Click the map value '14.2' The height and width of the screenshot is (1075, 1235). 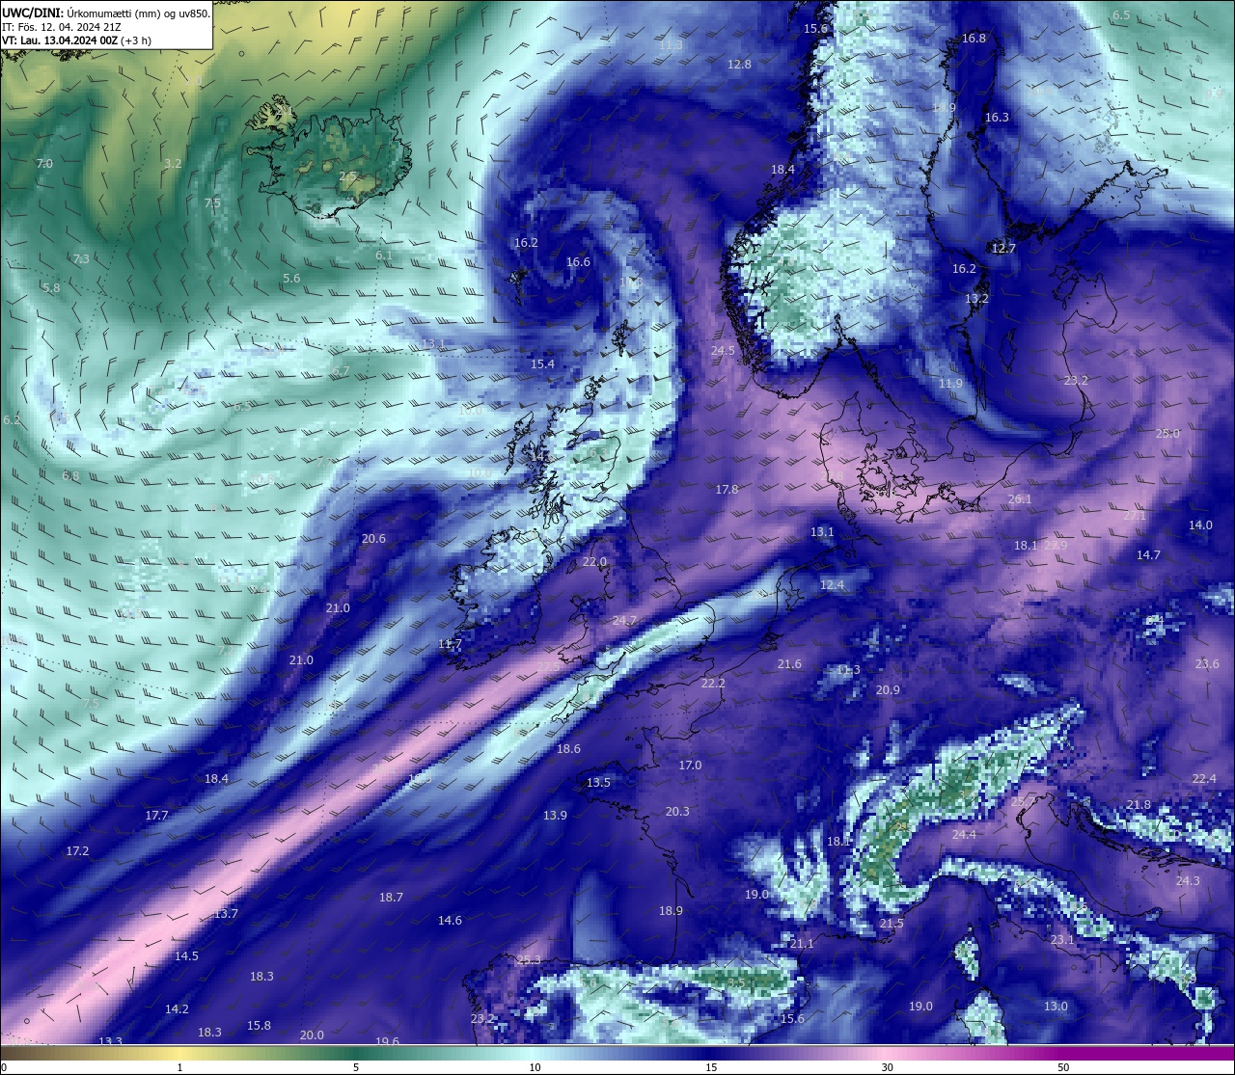[177, 1009]
